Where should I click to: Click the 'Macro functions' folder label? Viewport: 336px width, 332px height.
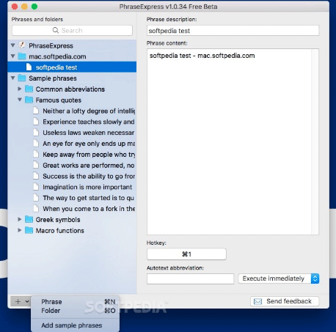[x=60, y=230]
